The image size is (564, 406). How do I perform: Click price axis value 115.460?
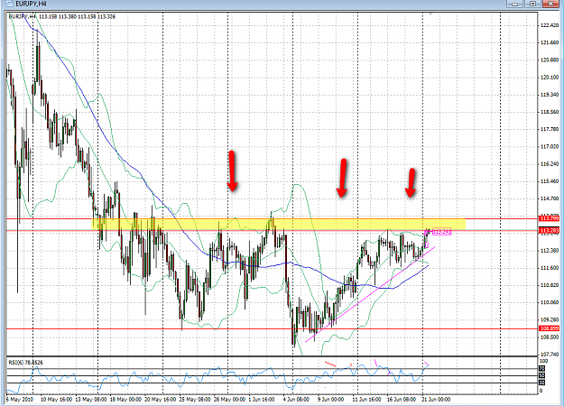click(x=550, y=180)
